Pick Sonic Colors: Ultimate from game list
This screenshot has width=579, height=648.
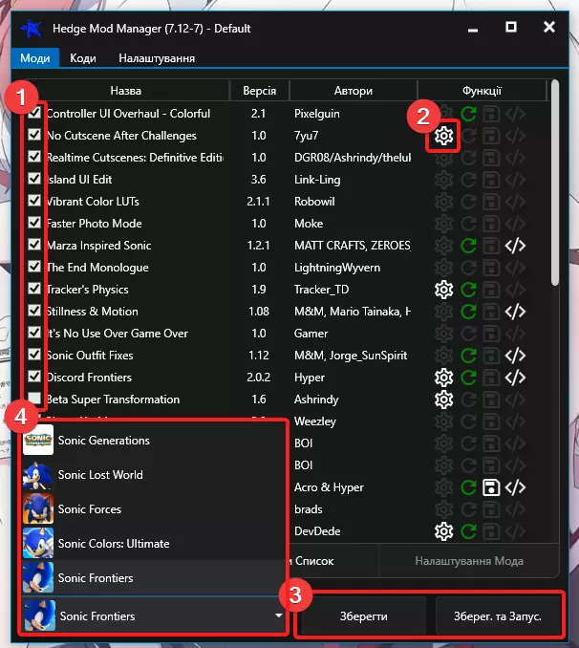pyautogui.click(x=154, y=544)
